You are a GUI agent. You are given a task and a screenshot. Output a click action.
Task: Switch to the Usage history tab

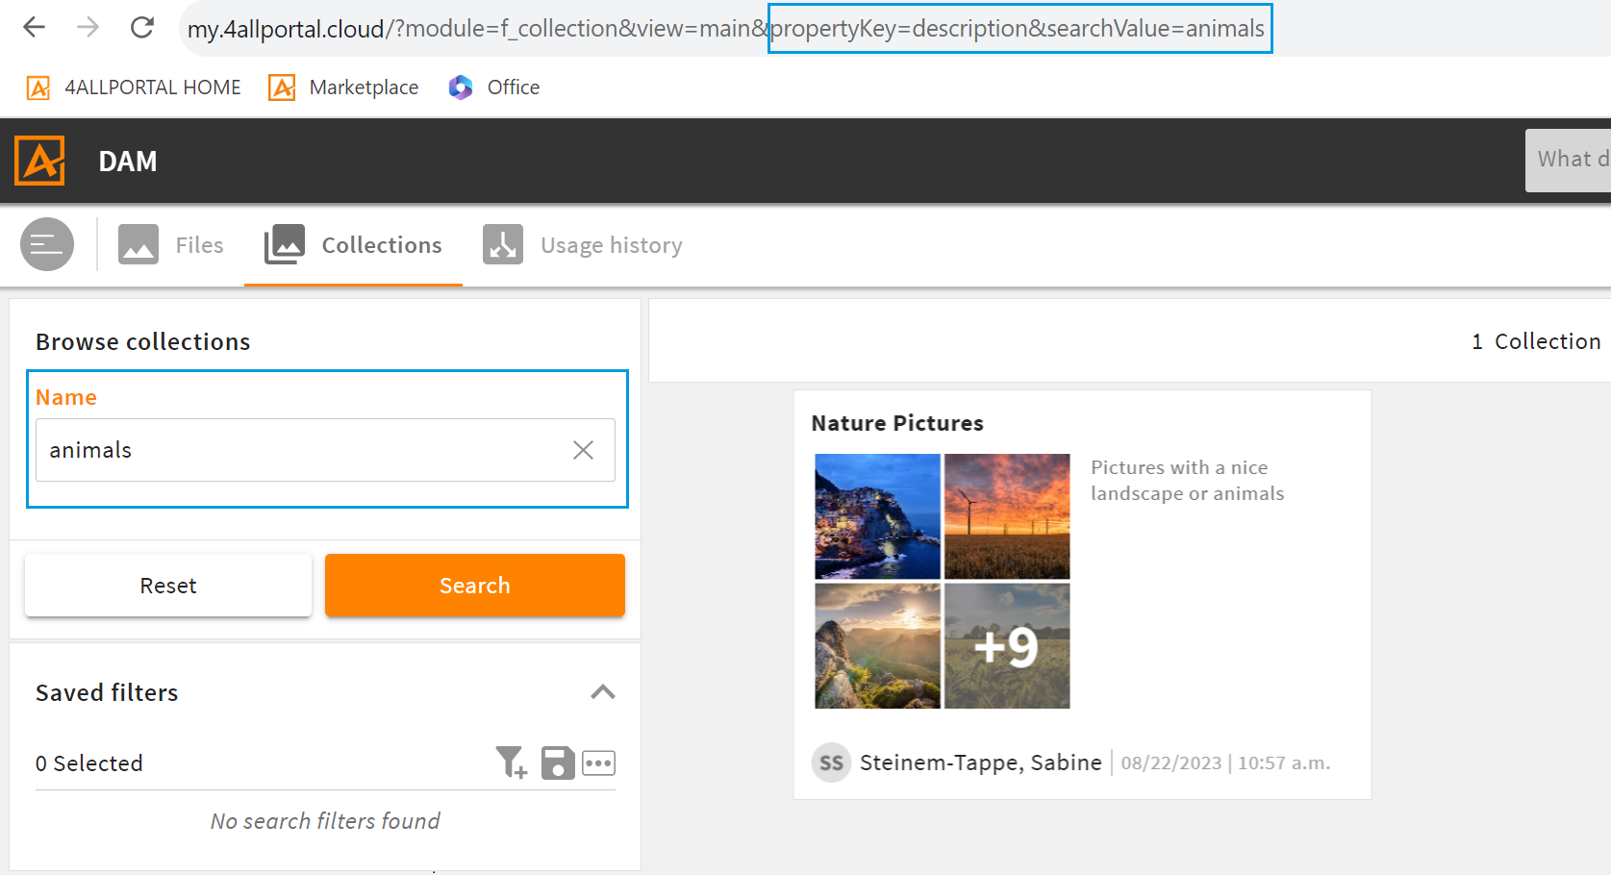583,245
